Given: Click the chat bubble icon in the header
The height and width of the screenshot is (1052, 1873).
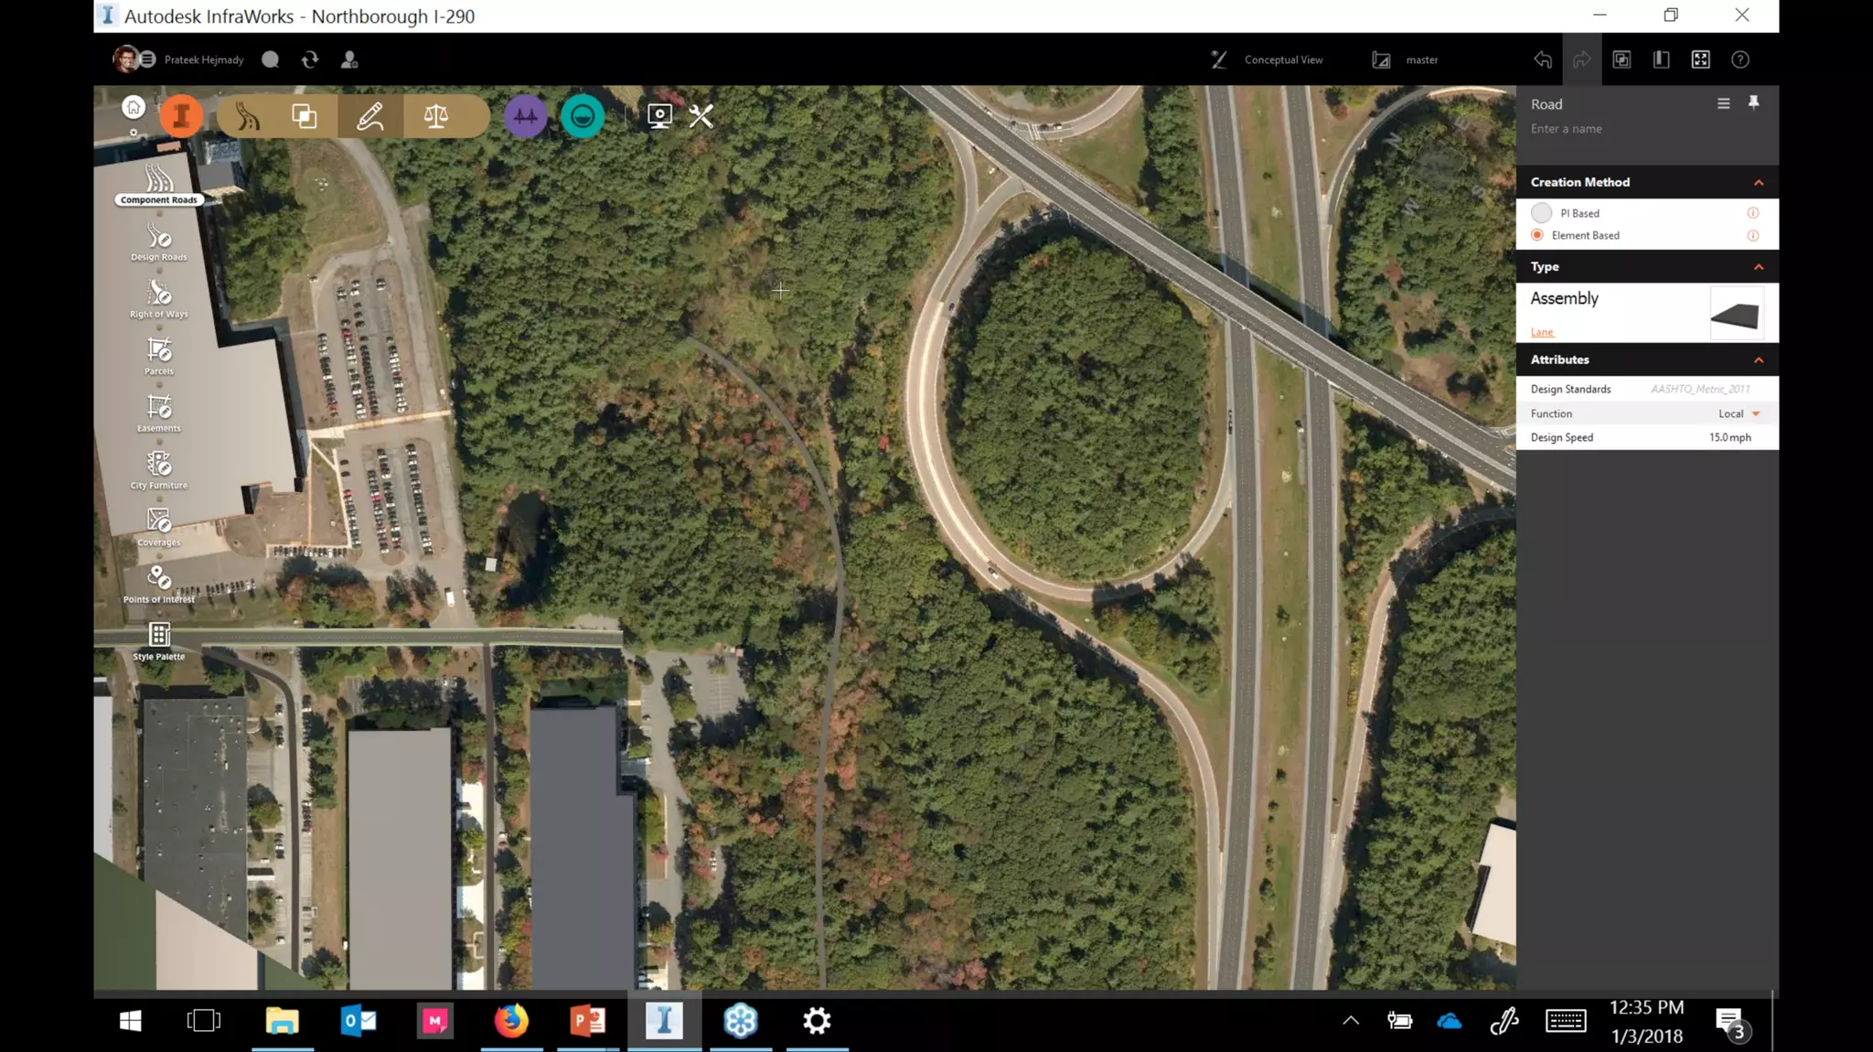Looking at the screenshot, I should (x=271, y=59).
